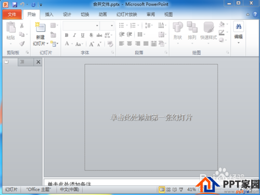Open Text Direction options
This screenshot has width=260, height=195.
click(162, 25)
